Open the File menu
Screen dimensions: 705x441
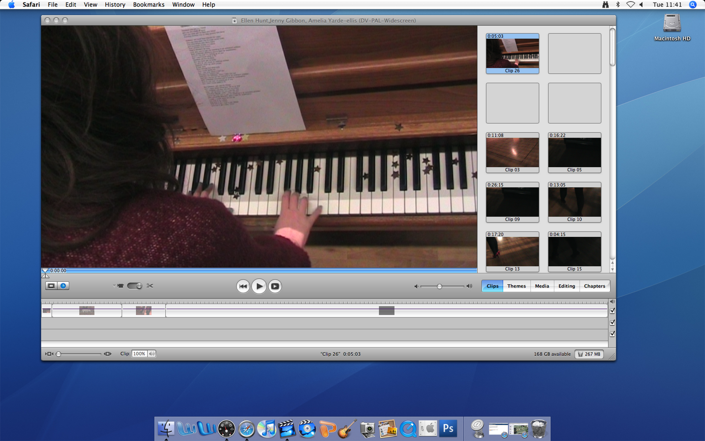52,4
